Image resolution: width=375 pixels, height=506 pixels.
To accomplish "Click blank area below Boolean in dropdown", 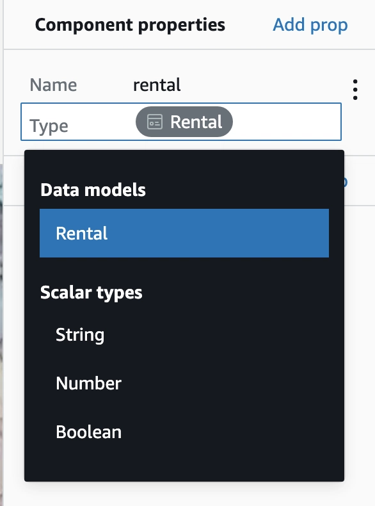I will click(184, 469).
